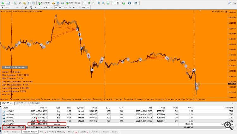Open the Mailbox terminal tab

(61, 132)
